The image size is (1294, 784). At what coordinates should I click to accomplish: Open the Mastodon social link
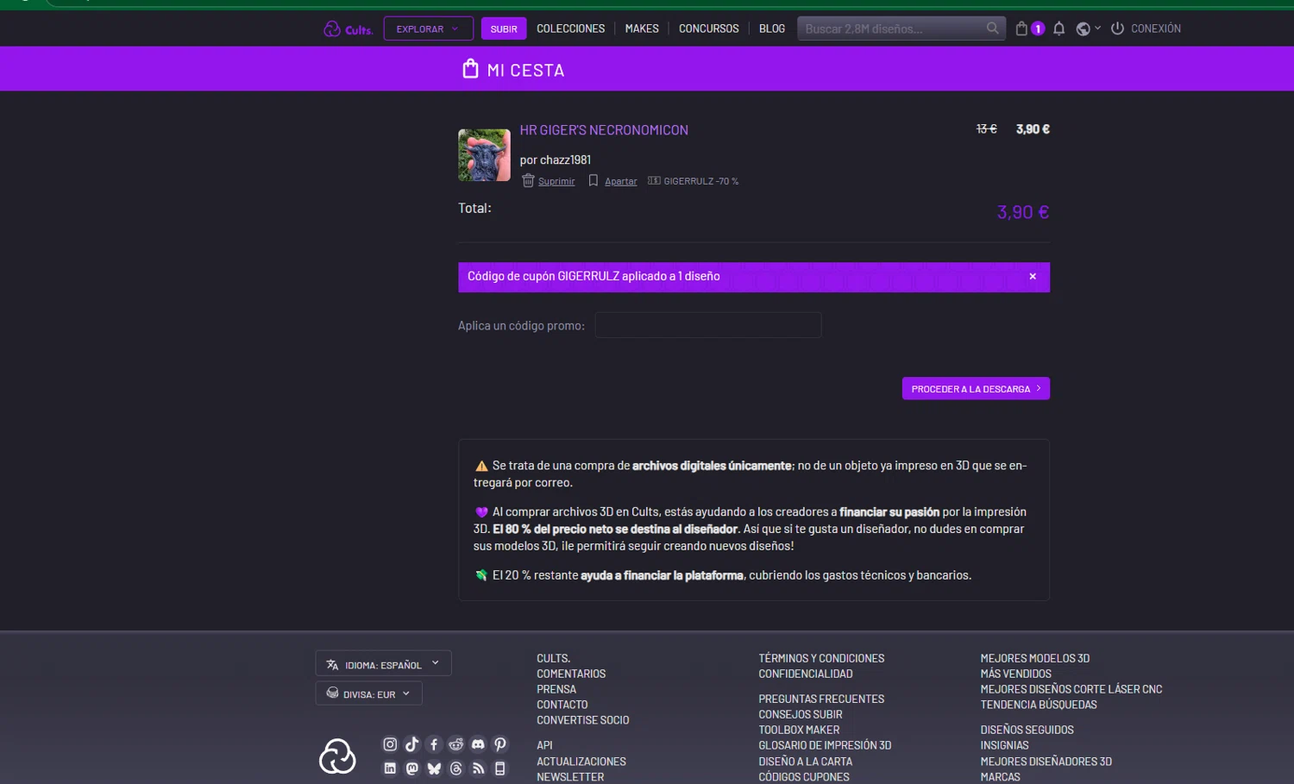(x=412, y=768)
